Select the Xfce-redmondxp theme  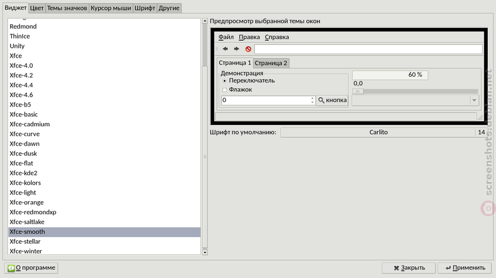[x=104, y=212]
